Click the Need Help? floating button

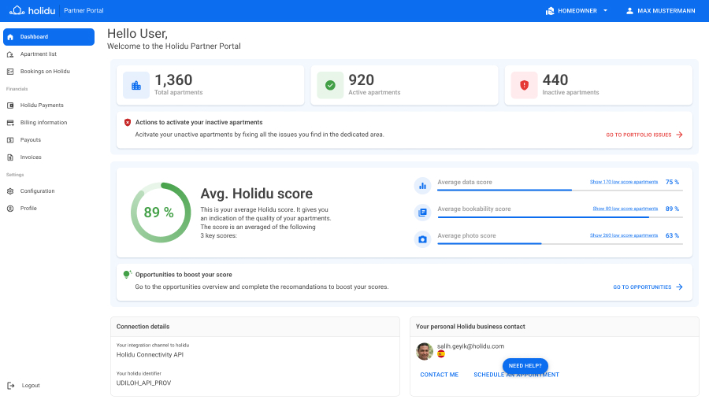(525, 365)
